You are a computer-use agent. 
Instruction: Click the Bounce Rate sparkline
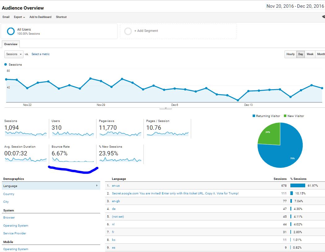(x=73, y=159)
